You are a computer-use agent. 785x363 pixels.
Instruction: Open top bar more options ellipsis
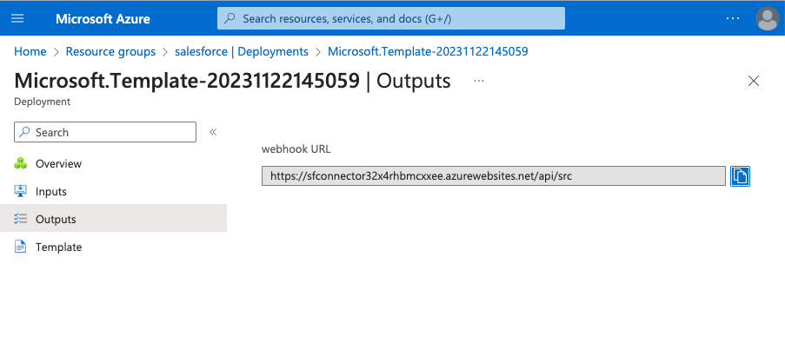click(733, 18)
